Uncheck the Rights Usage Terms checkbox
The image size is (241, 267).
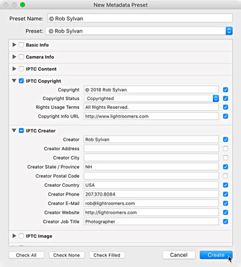point(226,107)
